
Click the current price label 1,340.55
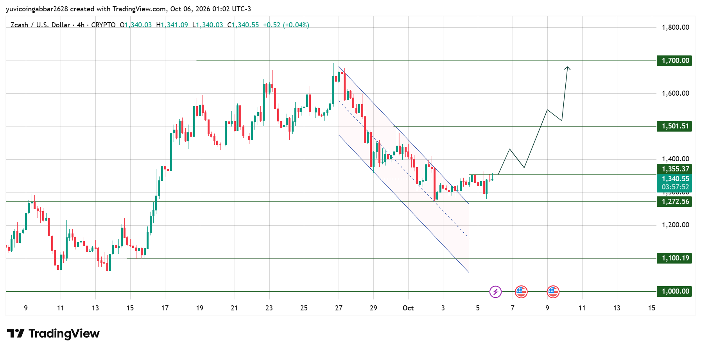pyautogui.click(x=674, y=179)
